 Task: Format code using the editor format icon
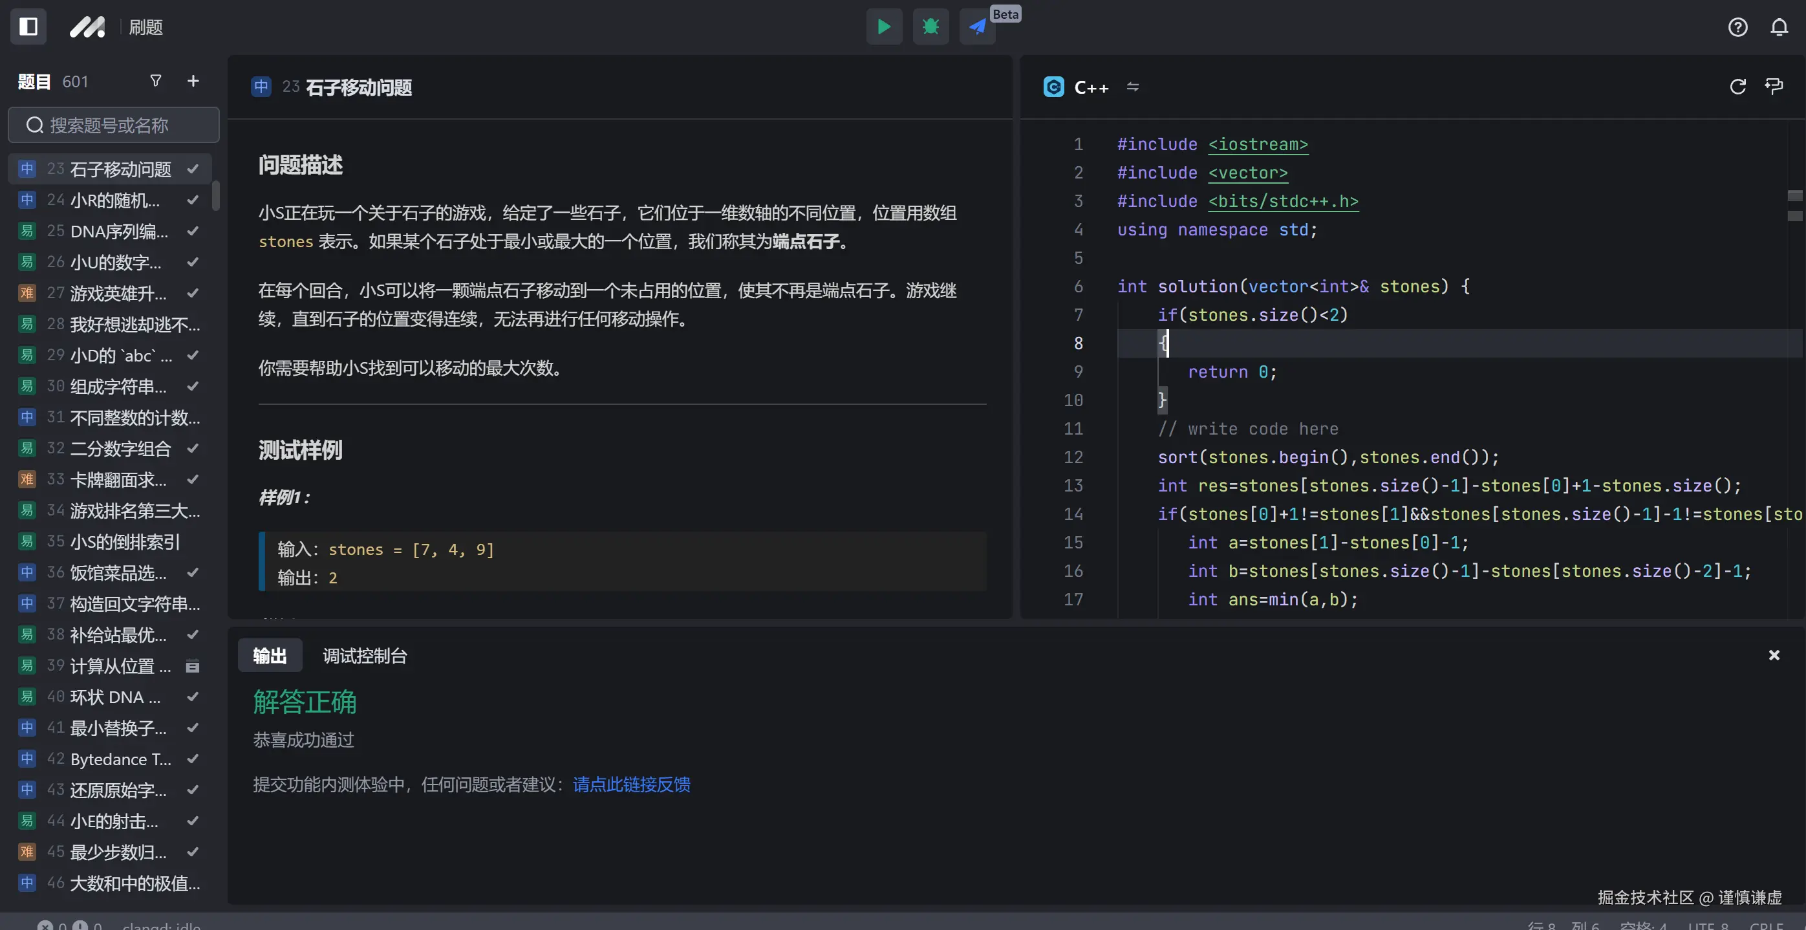point(1775,86)
